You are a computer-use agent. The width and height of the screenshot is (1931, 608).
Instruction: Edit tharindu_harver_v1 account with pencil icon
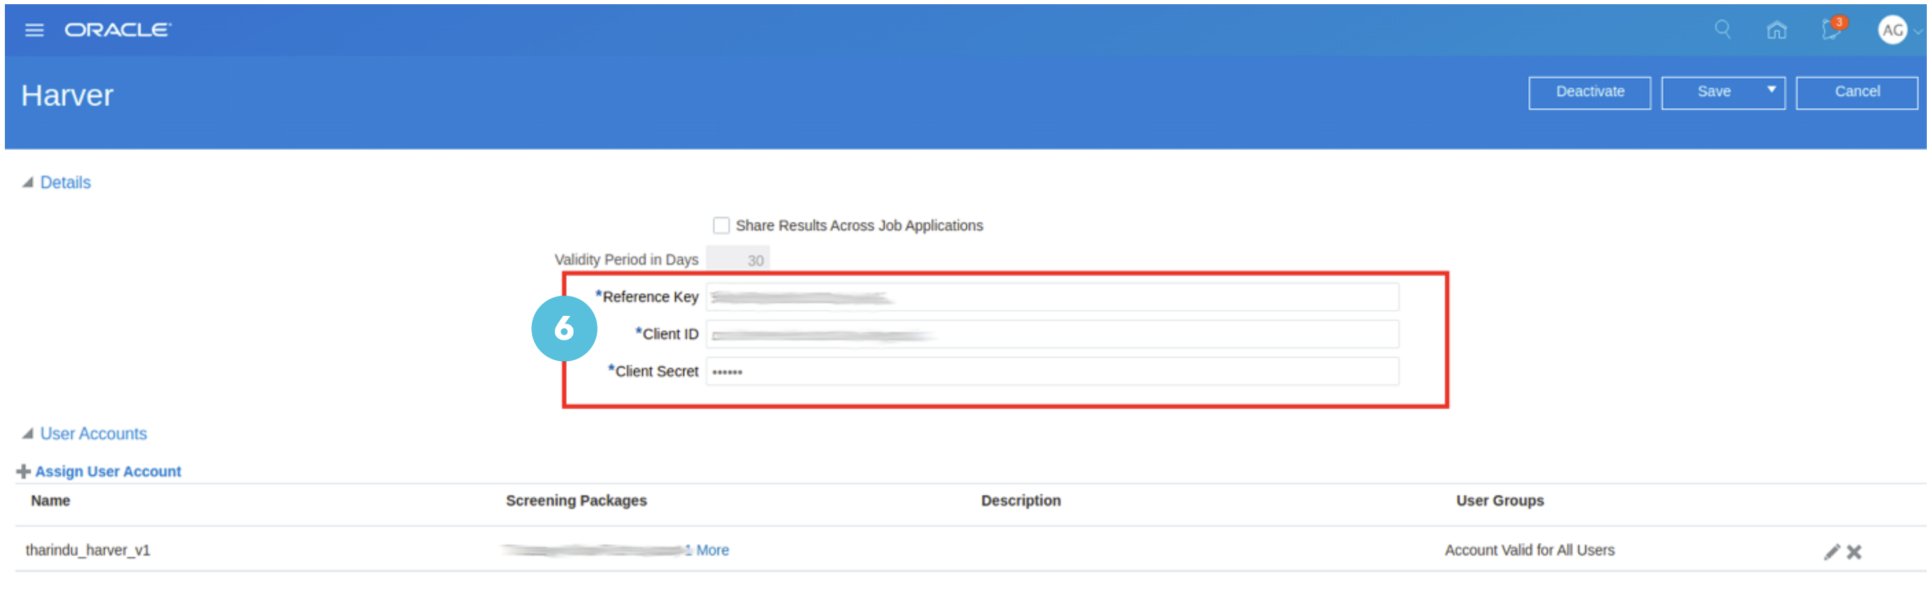pos(1831,553)
